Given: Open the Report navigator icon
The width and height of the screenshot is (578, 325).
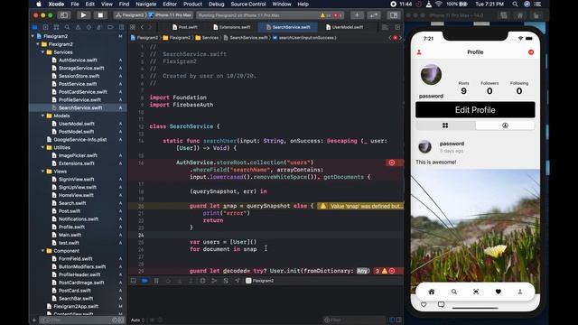Looking at the screenshot, I should tap(121, 27).
